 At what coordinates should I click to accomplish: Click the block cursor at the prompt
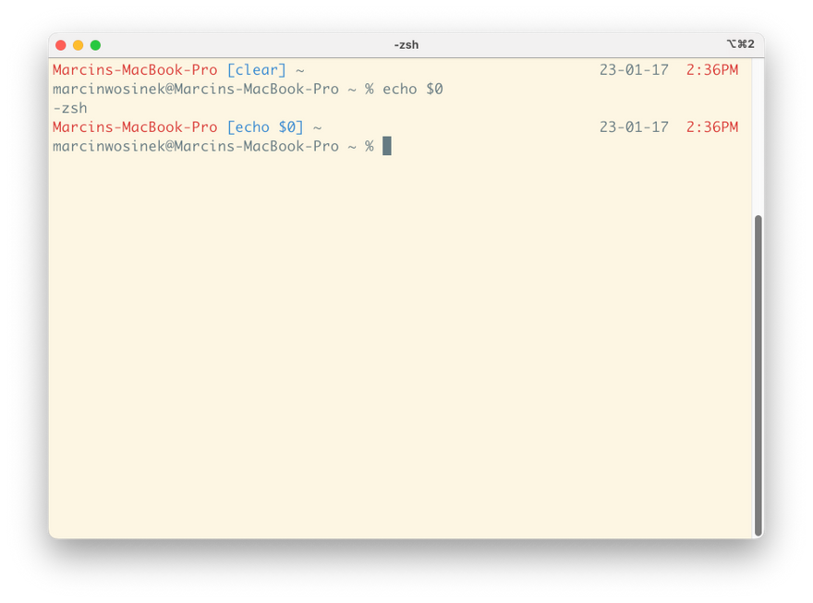[387, 146]
